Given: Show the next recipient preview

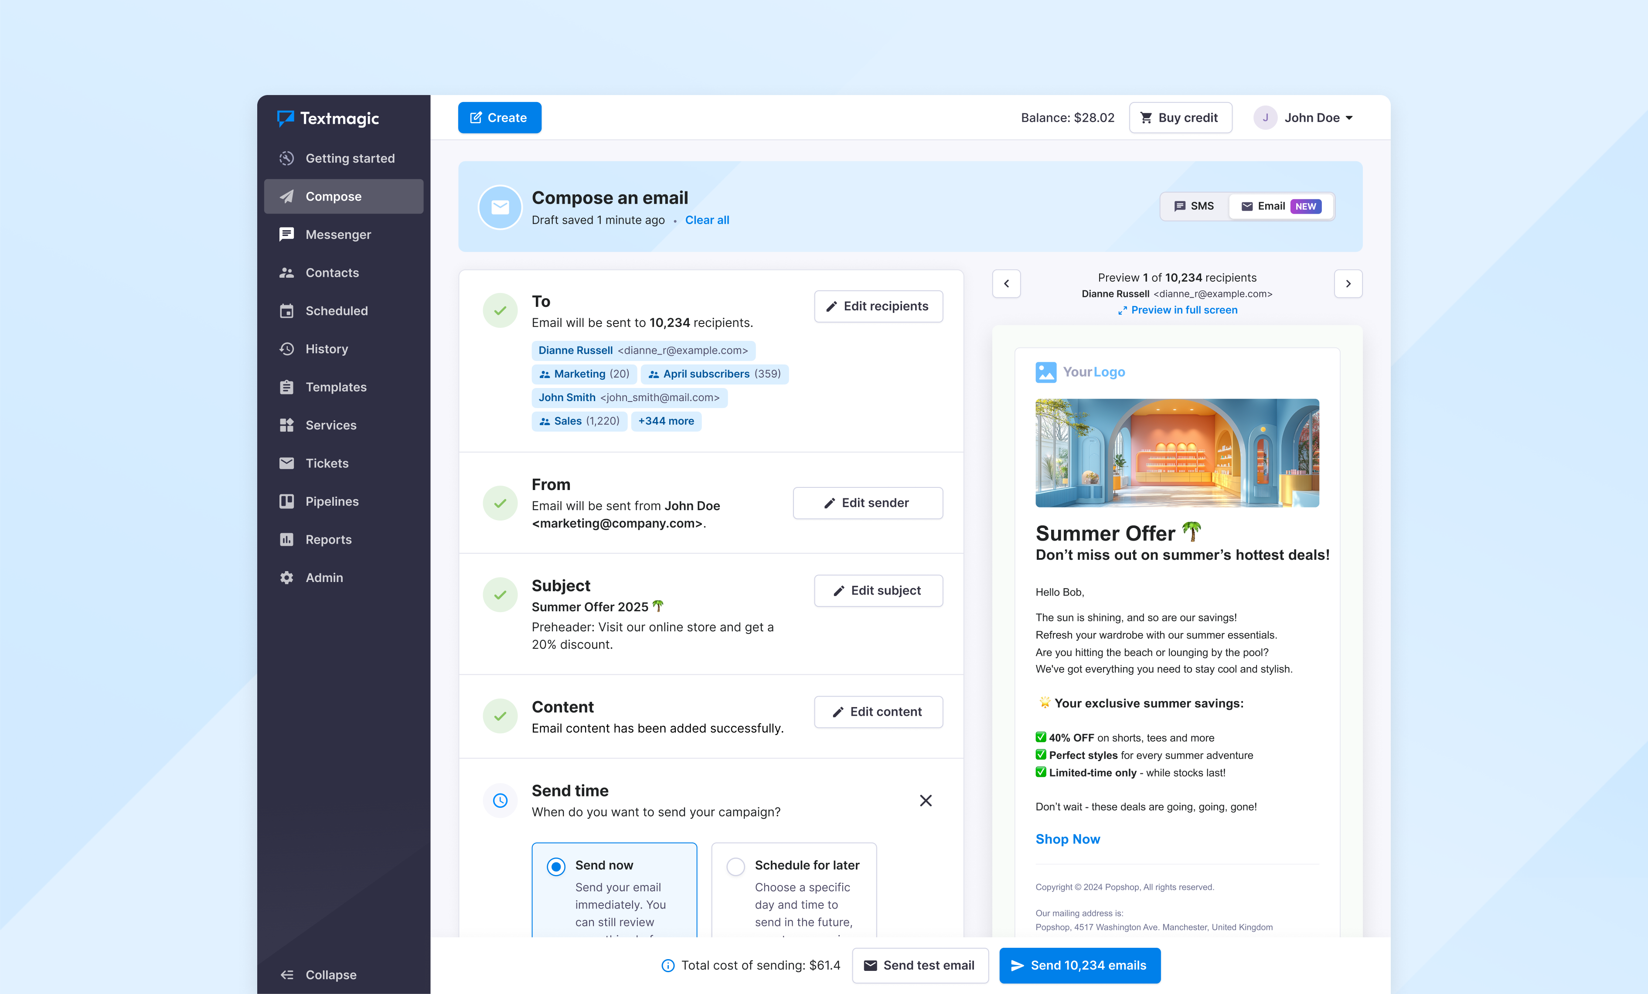Looking at the screenshot, I should [1348, 284].
